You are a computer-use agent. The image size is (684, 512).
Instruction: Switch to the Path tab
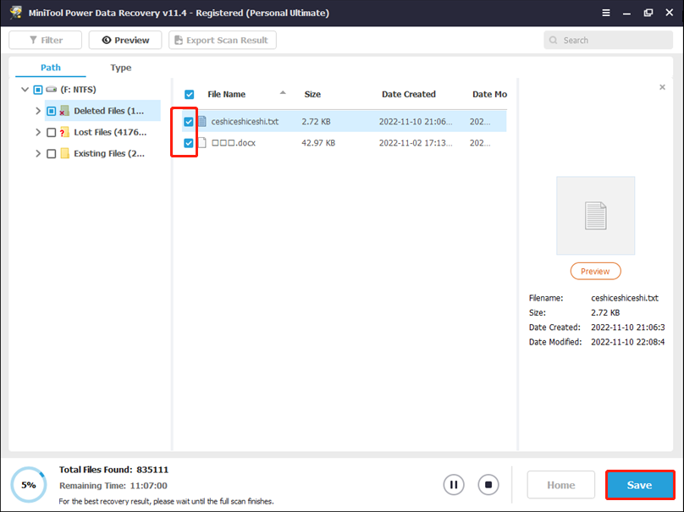(51, 68)
